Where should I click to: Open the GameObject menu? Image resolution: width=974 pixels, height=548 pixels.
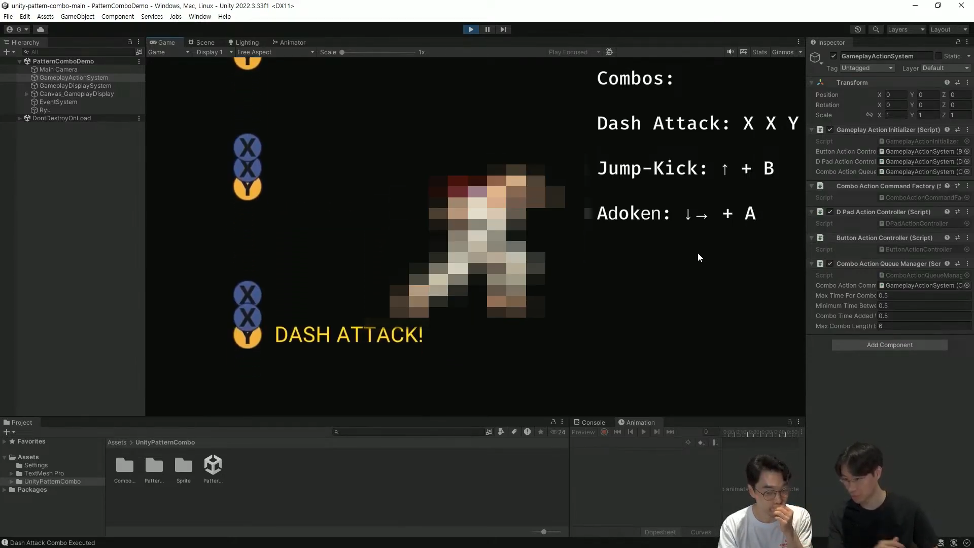point(77,16)
